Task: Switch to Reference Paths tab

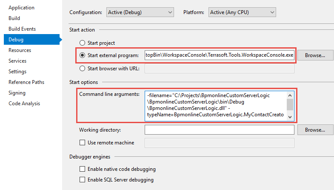Action: tap(26, 82)
